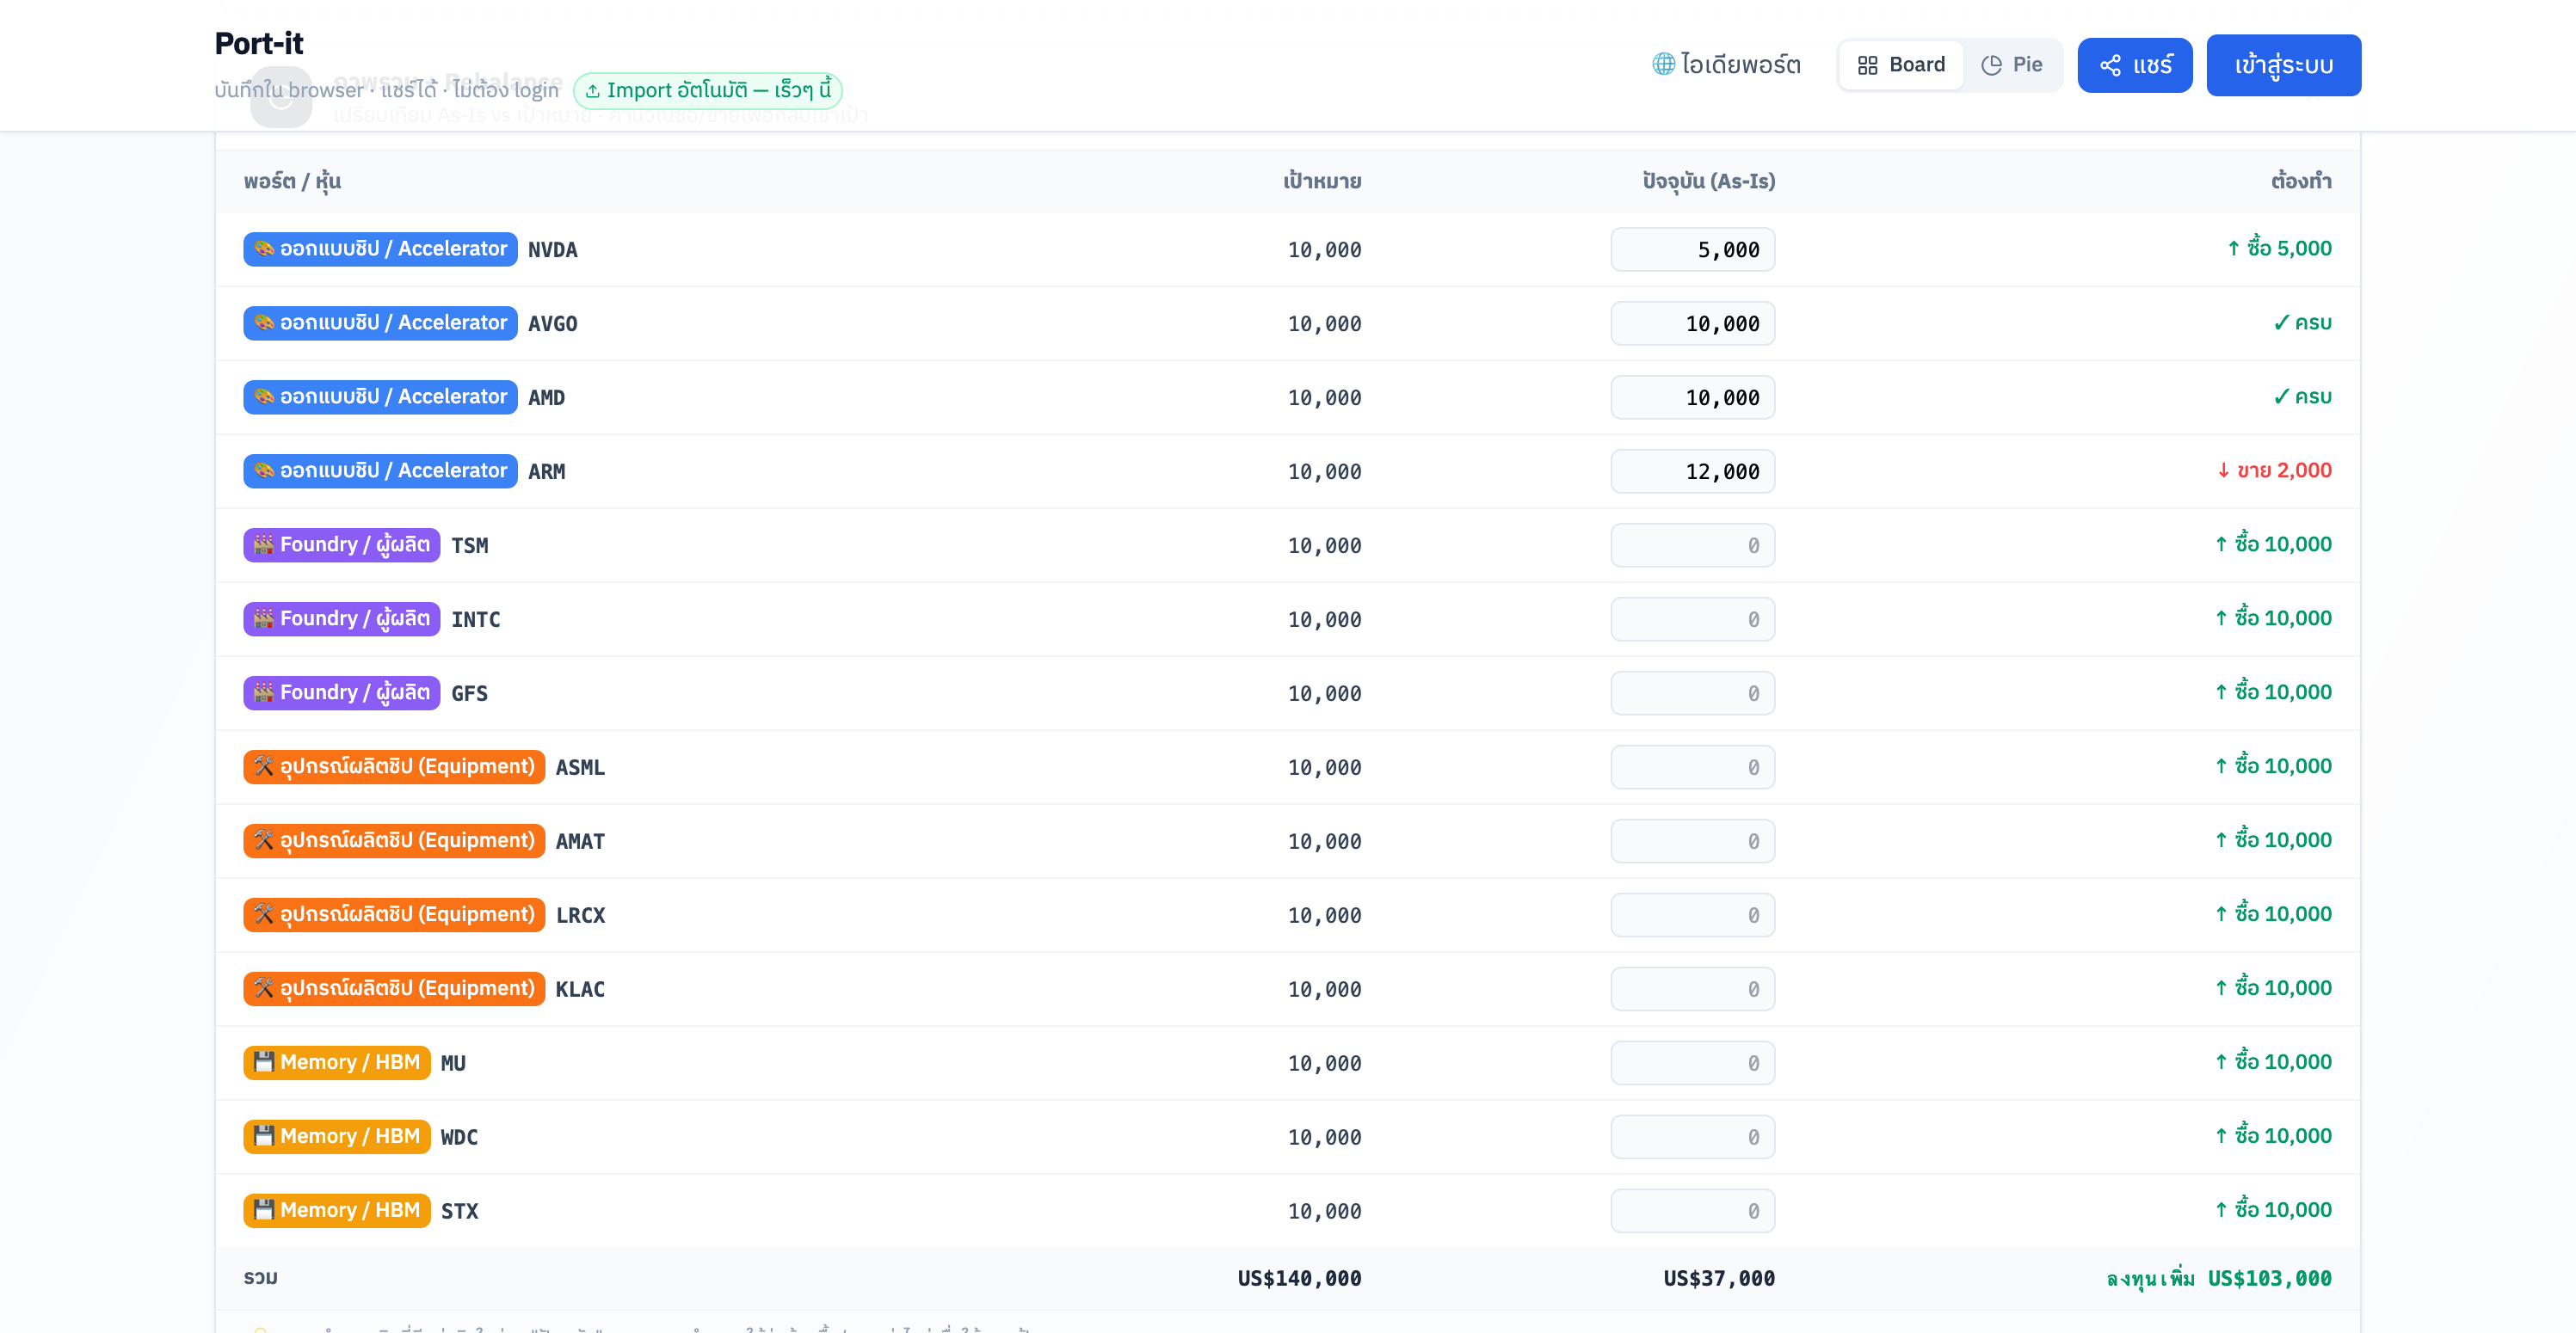Click the total target value US$140,000

coord(1299,1278)
